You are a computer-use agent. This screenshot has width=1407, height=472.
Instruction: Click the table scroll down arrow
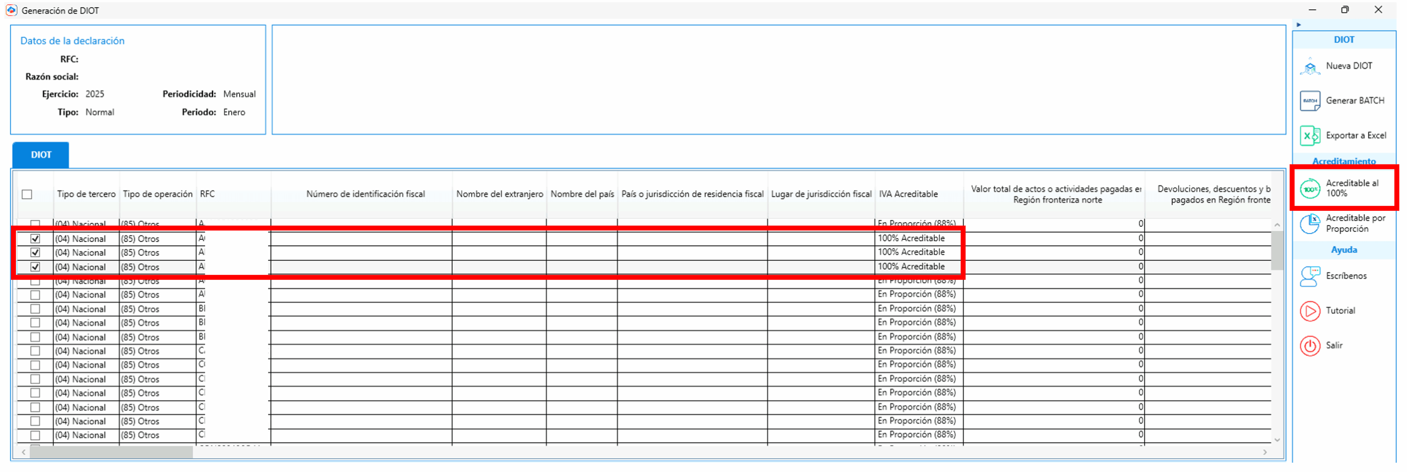coord(1277,440)
